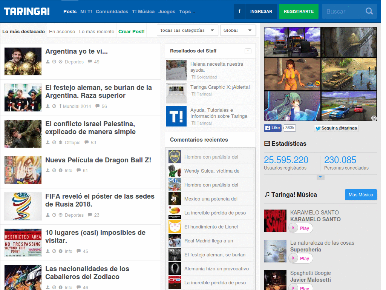This screenshot has height=290, width=386.
Task: Click the 'Crear Post!' link
Action: point(131,32)
